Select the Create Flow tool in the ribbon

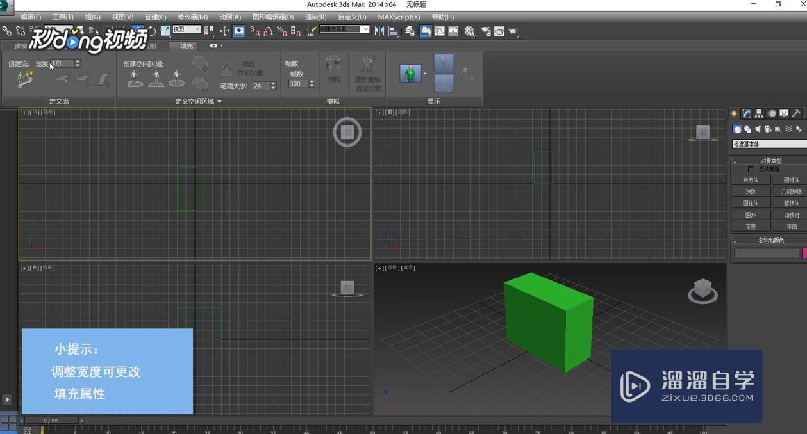coord(26,78)
